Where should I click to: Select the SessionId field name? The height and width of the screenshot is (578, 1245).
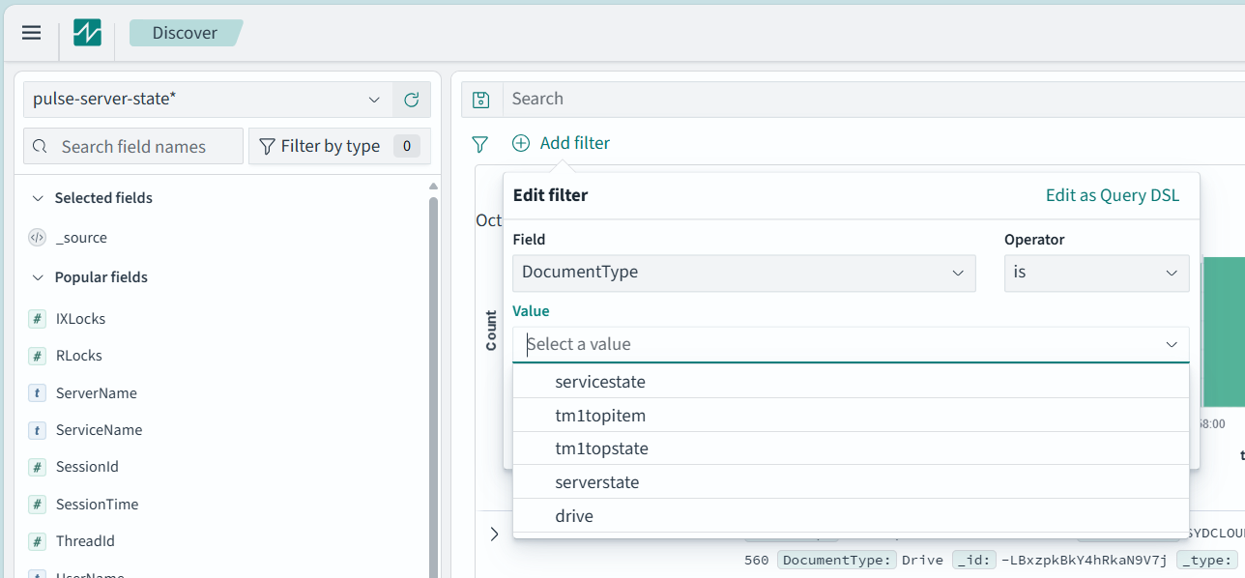click(87, 467)
